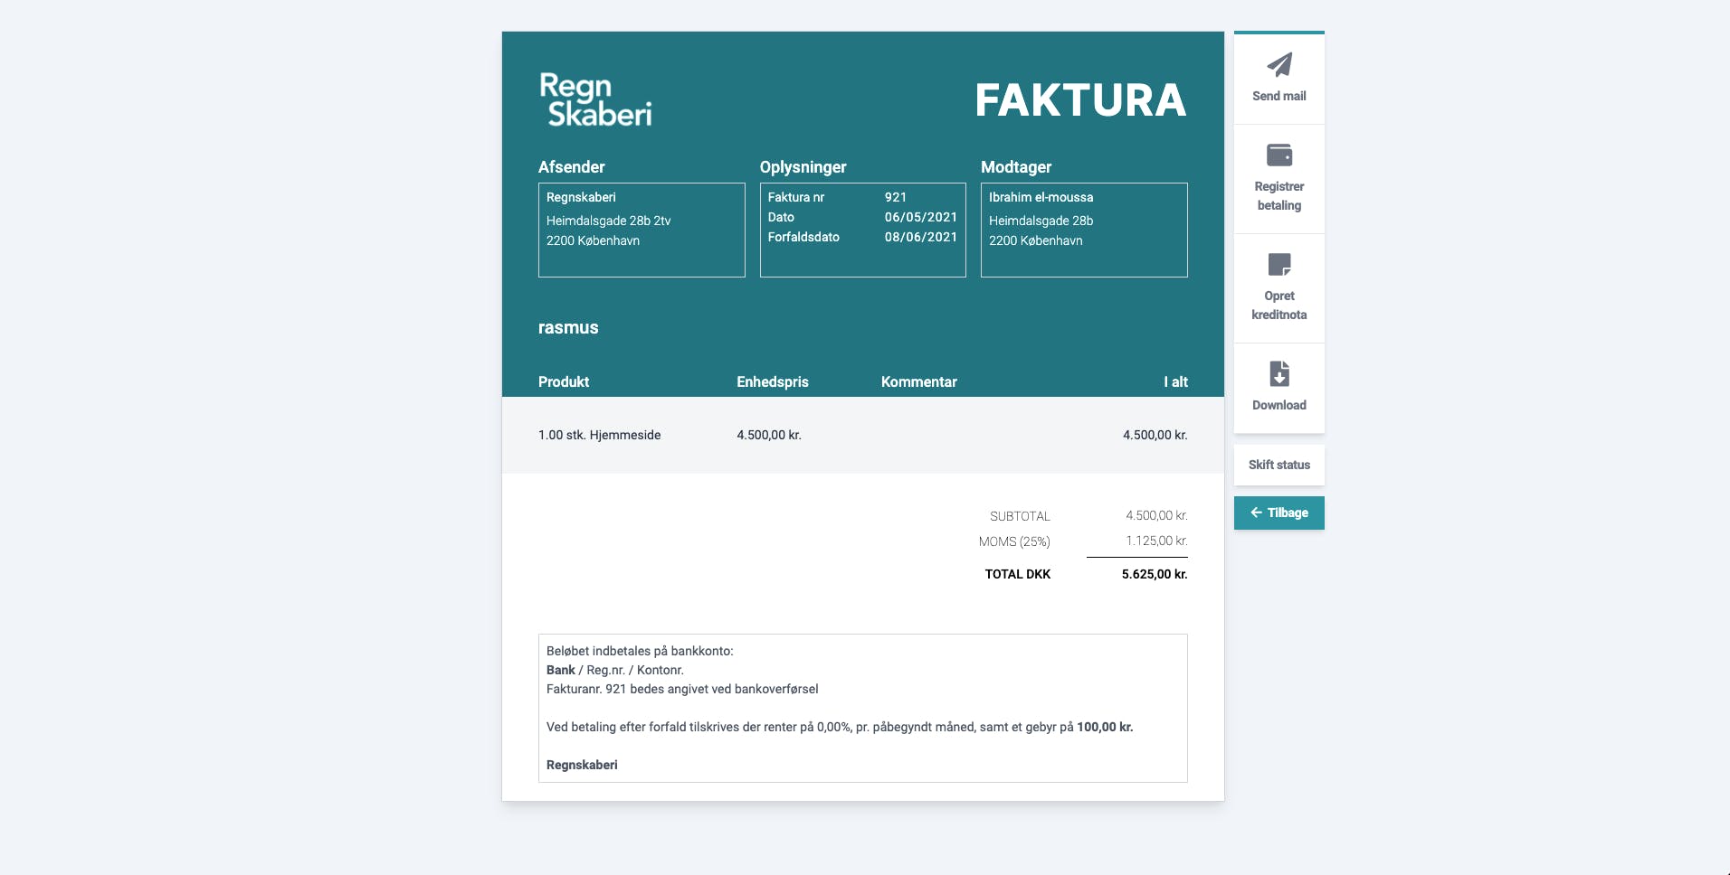Click the recipient name Ibrahim el-moussa

tap(1041, 197)
